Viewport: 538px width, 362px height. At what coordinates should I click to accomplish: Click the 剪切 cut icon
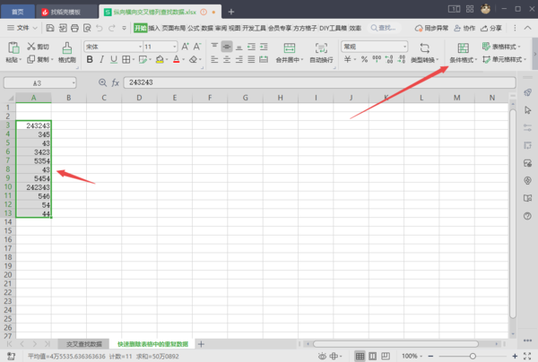point(39,46)
